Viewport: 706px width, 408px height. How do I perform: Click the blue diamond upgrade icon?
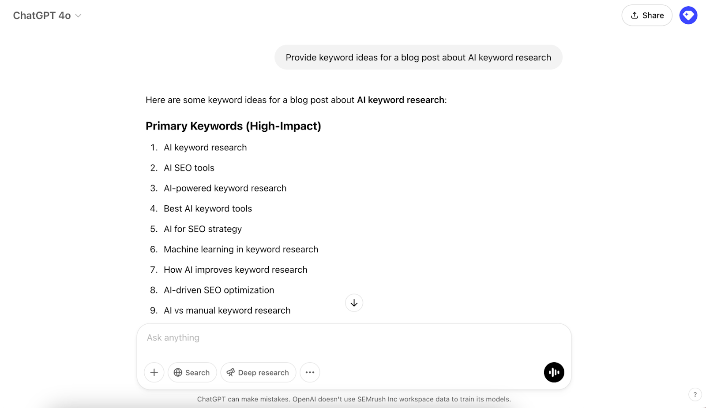pos(688,15)
